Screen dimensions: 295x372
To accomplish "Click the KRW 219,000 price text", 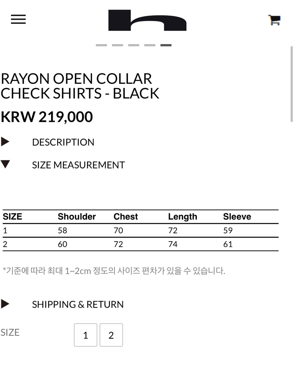I will point(47,117).
